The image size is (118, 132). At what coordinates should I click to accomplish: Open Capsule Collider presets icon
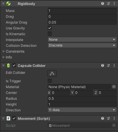[x=108, y=65]
